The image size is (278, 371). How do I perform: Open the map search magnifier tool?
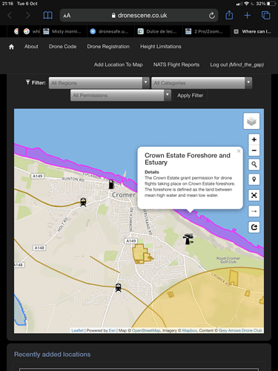(x=254, y=165)
